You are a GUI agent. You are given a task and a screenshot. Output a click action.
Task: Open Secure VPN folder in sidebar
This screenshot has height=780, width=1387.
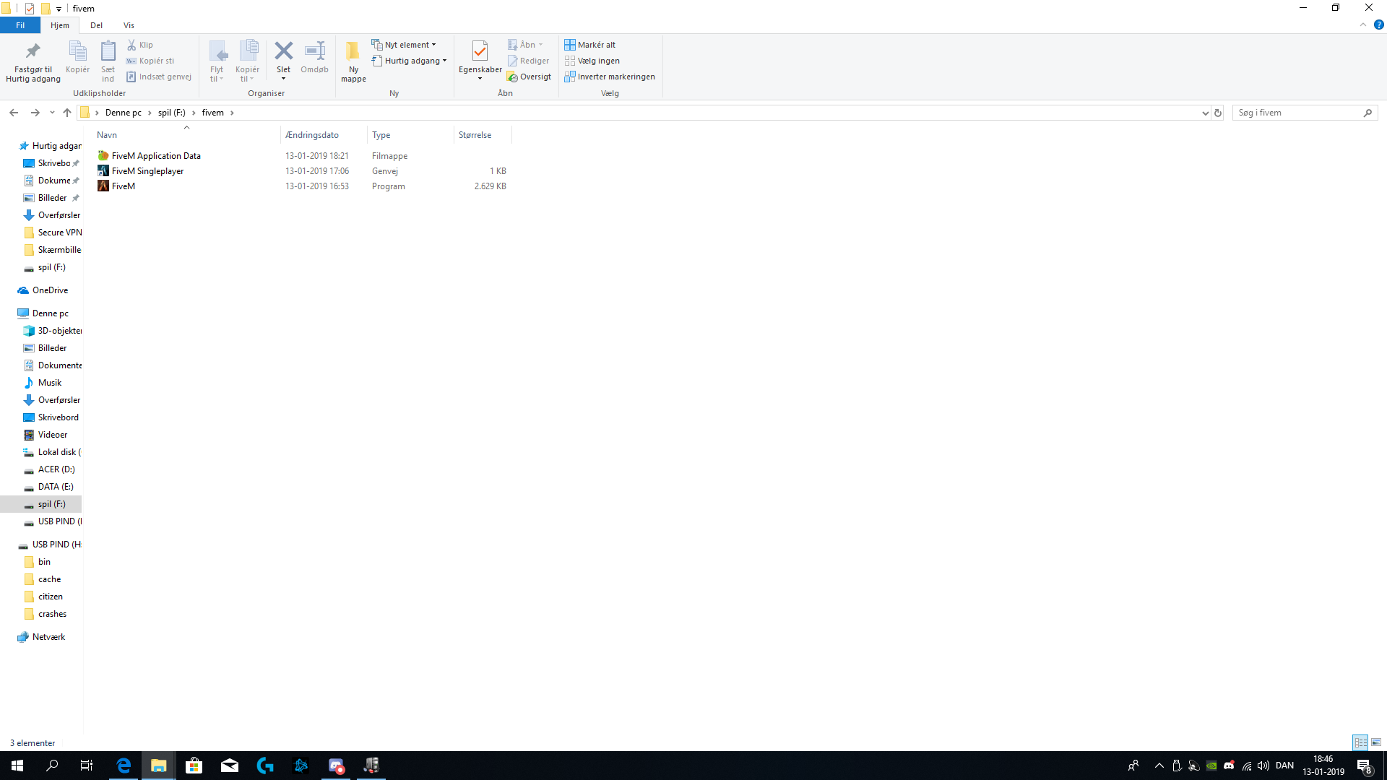(x=53, y=233)
